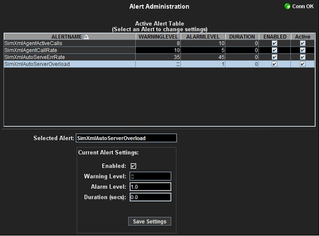Sort table by ALERTNAME column header

[70, 37]
